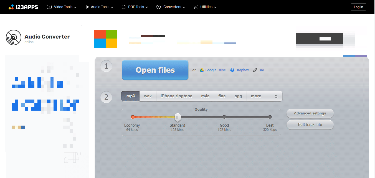The image size is (375, 178).
Task: Open Advanced settings
Action: click(310, 113)
